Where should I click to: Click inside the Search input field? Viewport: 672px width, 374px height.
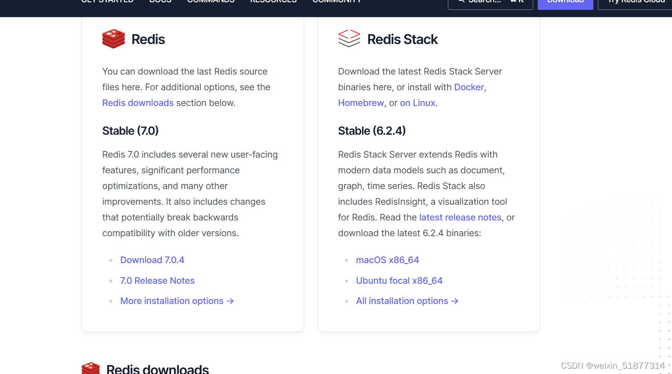tap(490, 2)
